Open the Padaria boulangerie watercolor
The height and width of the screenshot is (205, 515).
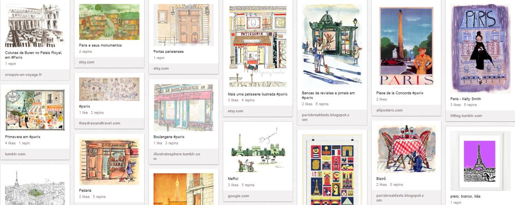109,161
